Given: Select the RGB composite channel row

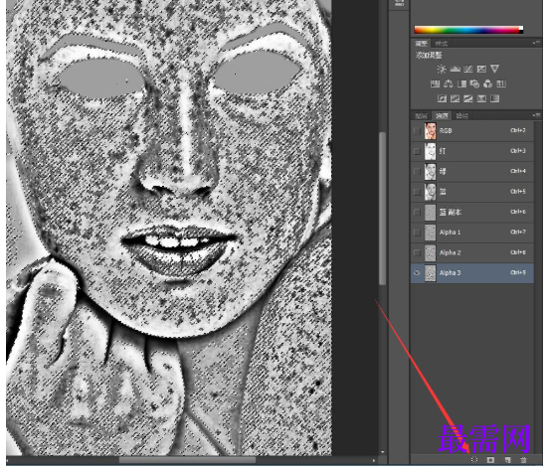Looking at the screenshot, I should [x=472, y=131].
